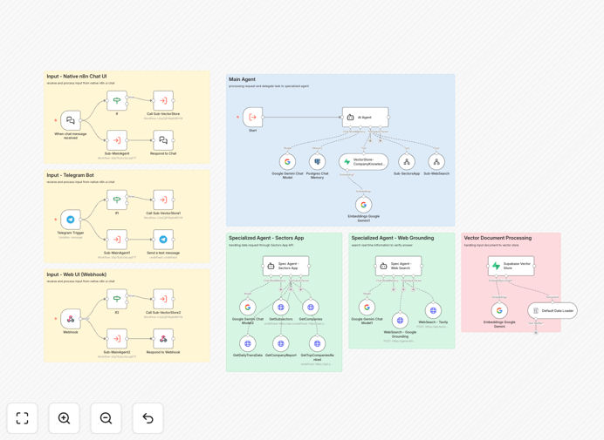Select the 'Sub-WebSearch' tool node
Screen dimensions: 604x440
pyautogui.click(x=436, y=162)
